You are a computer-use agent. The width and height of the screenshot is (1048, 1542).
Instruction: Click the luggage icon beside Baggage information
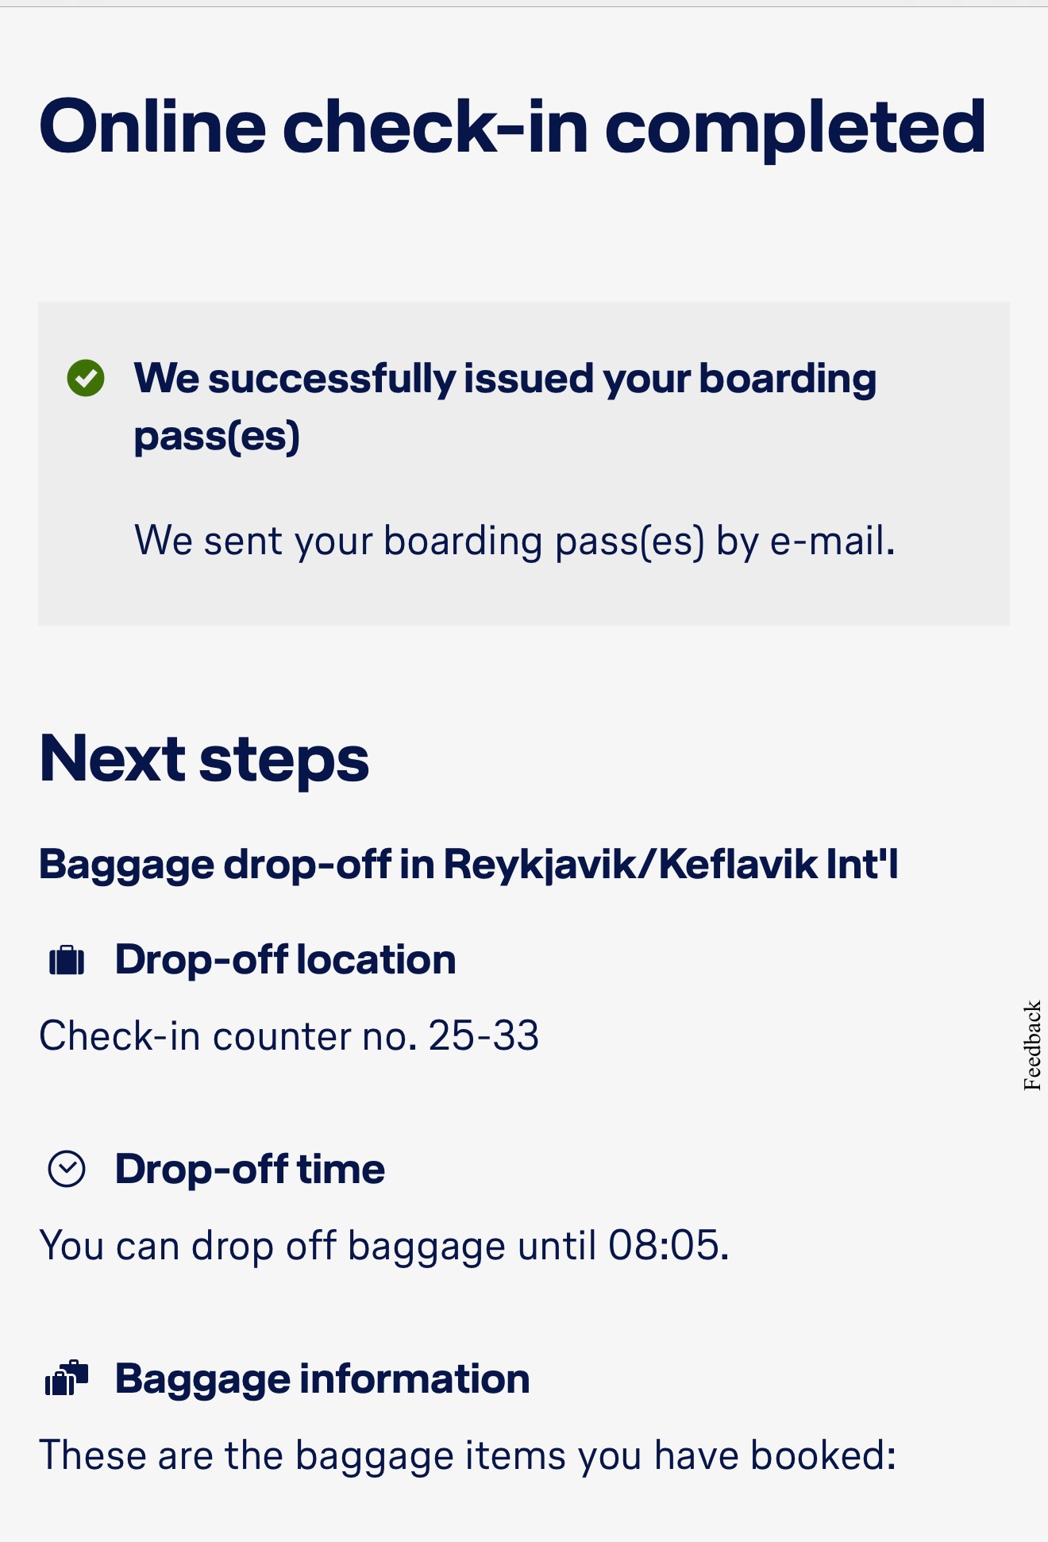tap(67, 1378)
